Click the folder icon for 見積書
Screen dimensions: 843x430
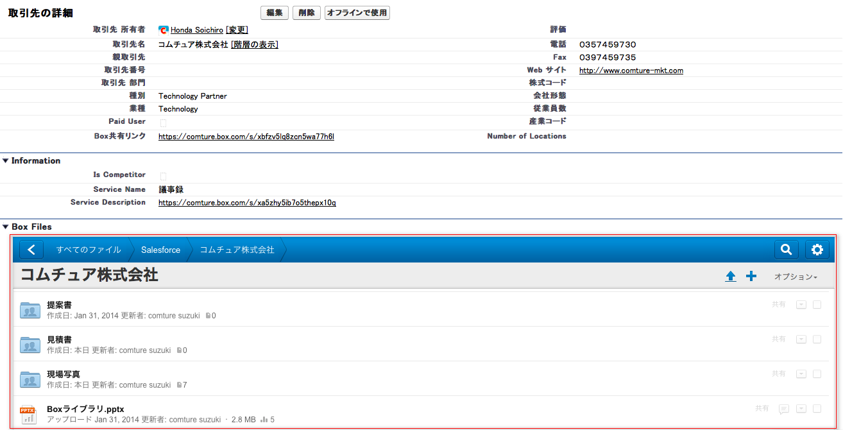30,345
